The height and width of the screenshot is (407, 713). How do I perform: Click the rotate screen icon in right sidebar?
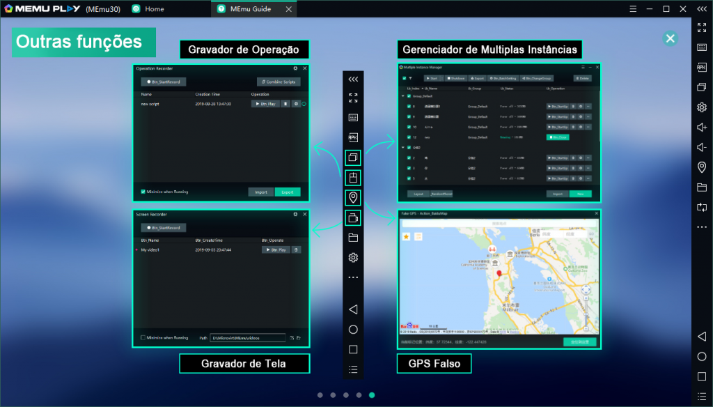[702, 207]
